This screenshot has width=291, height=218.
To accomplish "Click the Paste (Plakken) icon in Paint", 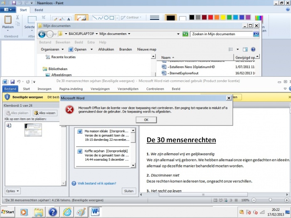I will pos(8,20).
